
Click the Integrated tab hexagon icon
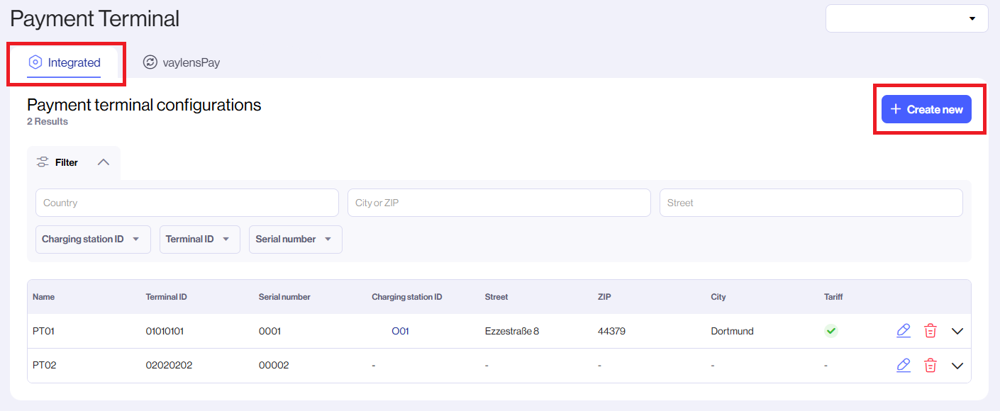coord(35,62)
